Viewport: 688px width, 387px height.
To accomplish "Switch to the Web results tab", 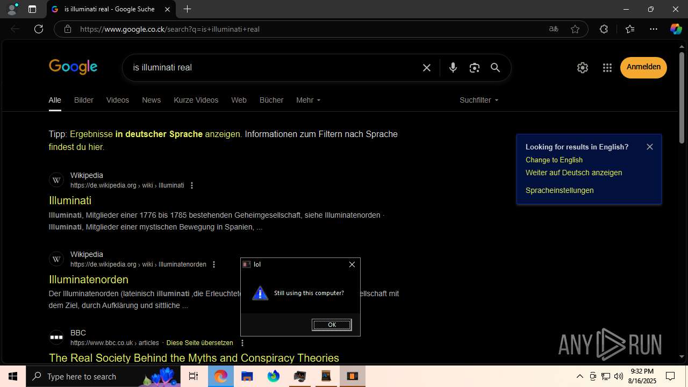I will point(239,100).
